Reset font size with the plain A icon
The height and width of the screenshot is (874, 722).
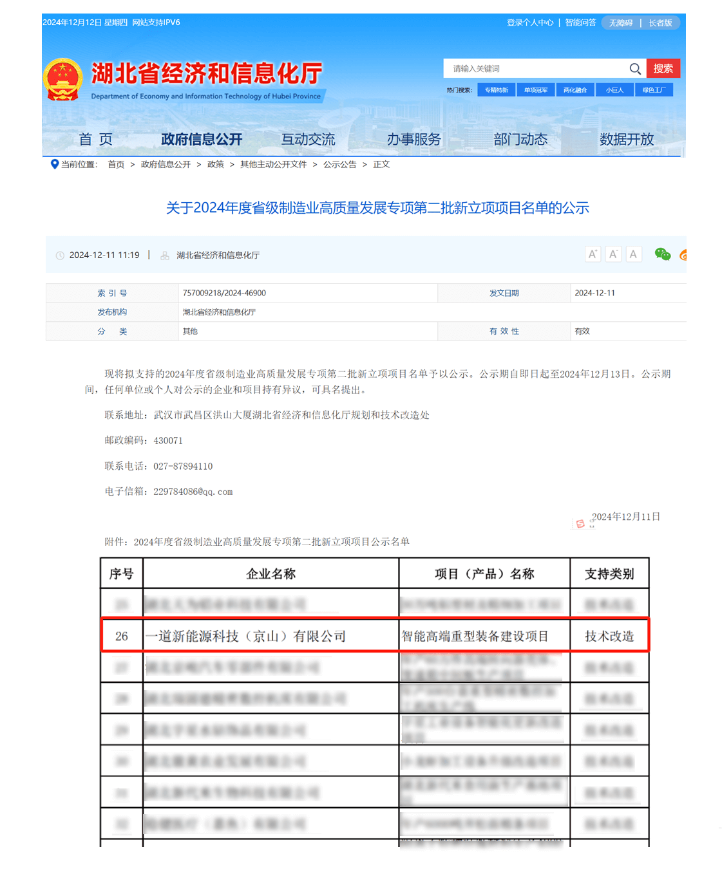point(634,254)
